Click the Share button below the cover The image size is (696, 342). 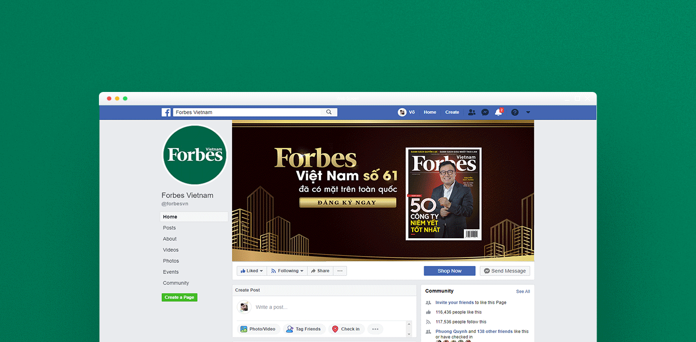(x=320, y=271)
